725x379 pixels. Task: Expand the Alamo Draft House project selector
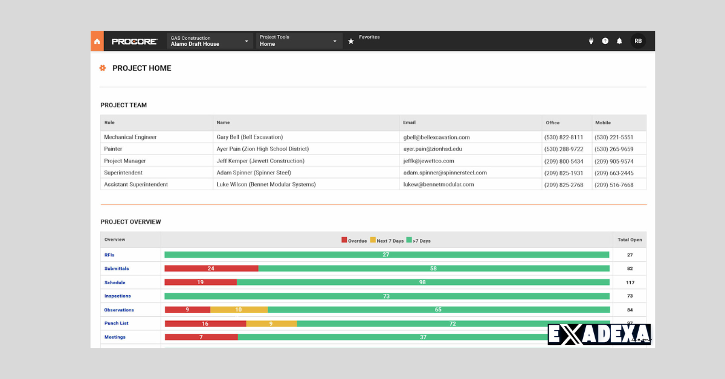[x=209, y=40]
